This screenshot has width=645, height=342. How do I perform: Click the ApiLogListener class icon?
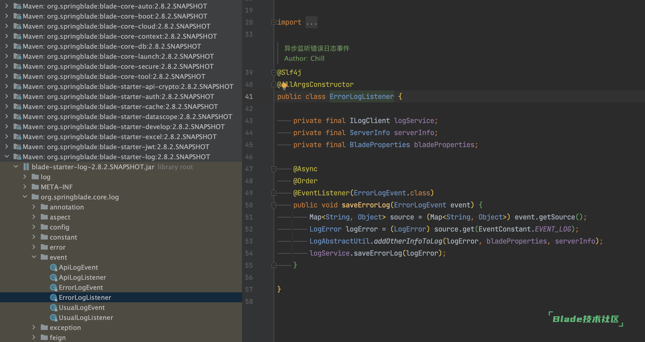(x=53, y=277)
